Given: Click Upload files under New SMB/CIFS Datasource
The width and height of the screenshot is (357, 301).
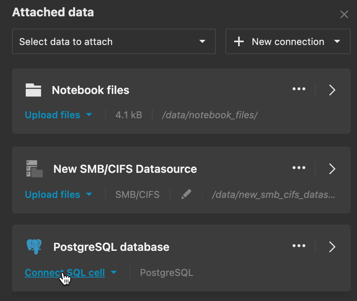Looking at the screenshot, I should 52,194.
